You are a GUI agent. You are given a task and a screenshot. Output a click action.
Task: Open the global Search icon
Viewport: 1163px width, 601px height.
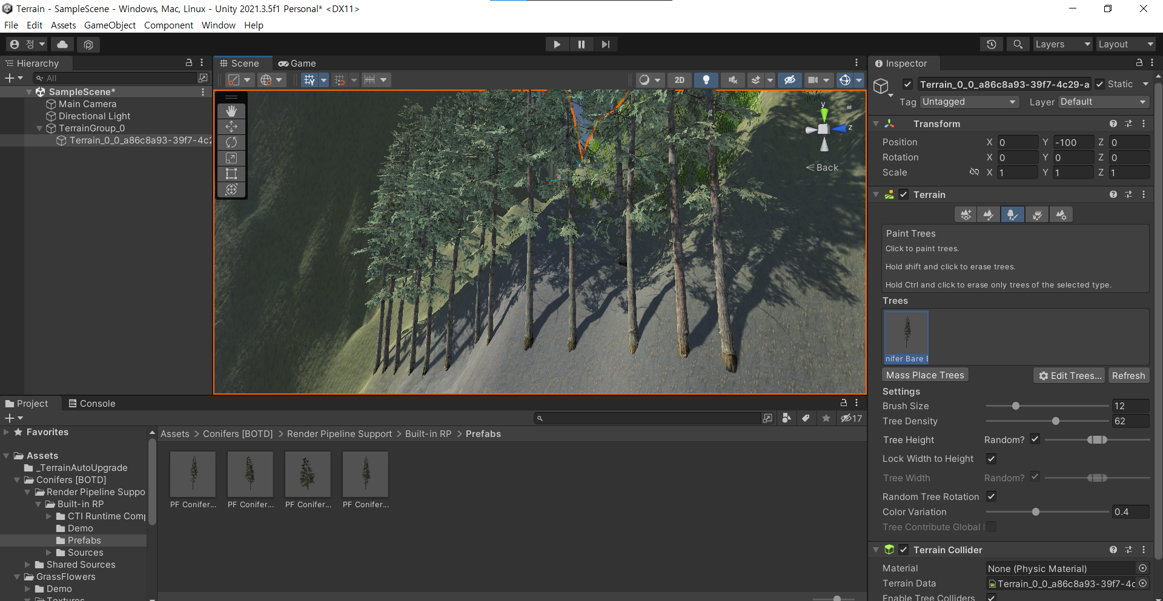coord(1018,44)
